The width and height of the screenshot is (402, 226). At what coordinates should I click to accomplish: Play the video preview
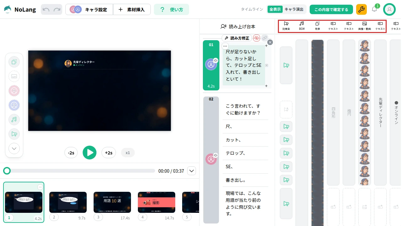point(90,153)
